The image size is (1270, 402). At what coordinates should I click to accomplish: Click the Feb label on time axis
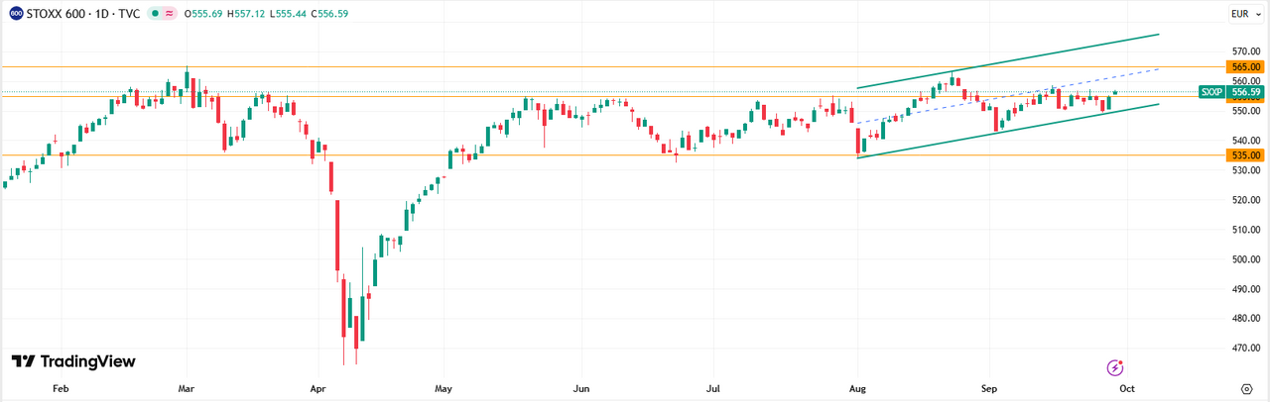60,388
